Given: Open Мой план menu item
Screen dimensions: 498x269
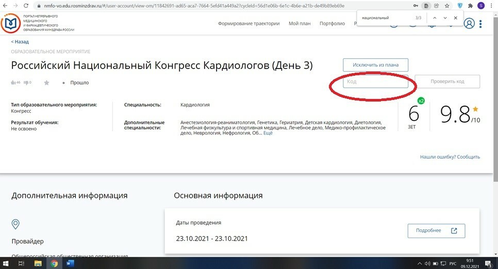Looking at the screenshot, I should point(300,24).
